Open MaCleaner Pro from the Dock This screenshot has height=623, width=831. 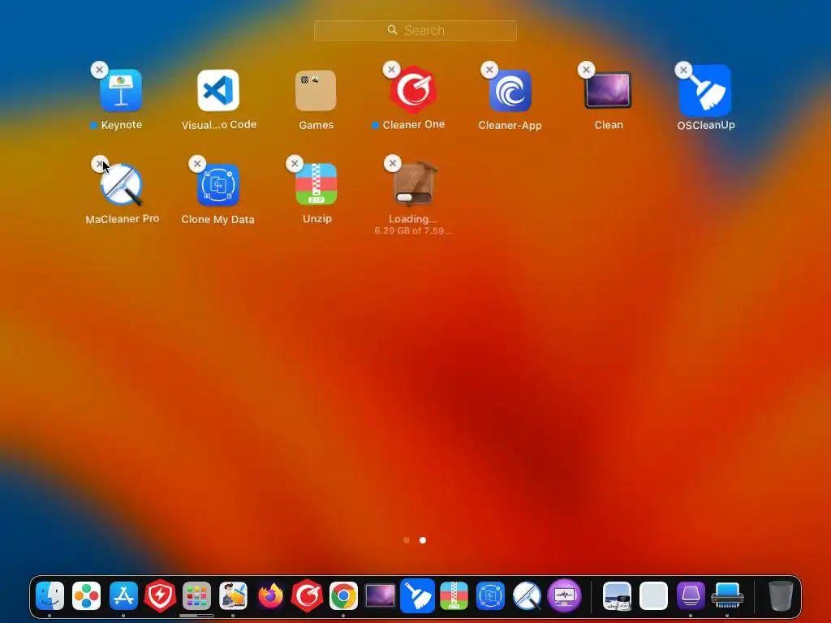(527, 596)
